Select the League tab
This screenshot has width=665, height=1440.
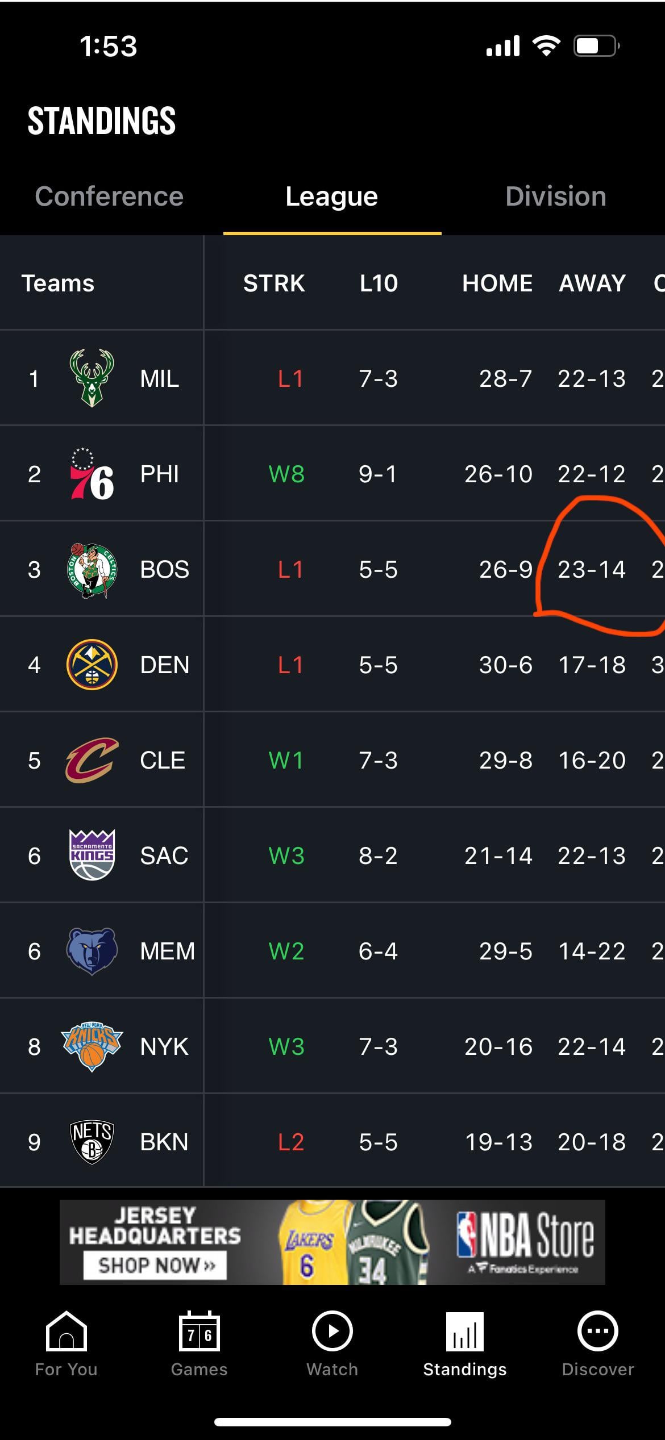coord(332,197)
